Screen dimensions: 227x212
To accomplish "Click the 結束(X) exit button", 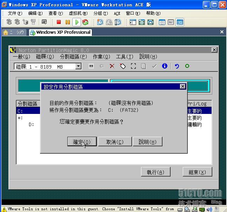I will click(197, 172).
